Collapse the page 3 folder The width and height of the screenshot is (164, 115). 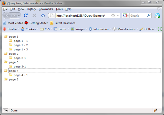pos(6,62)
